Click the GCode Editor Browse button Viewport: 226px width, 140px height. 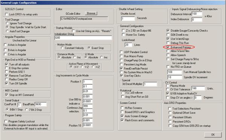(x=91, y=13)
